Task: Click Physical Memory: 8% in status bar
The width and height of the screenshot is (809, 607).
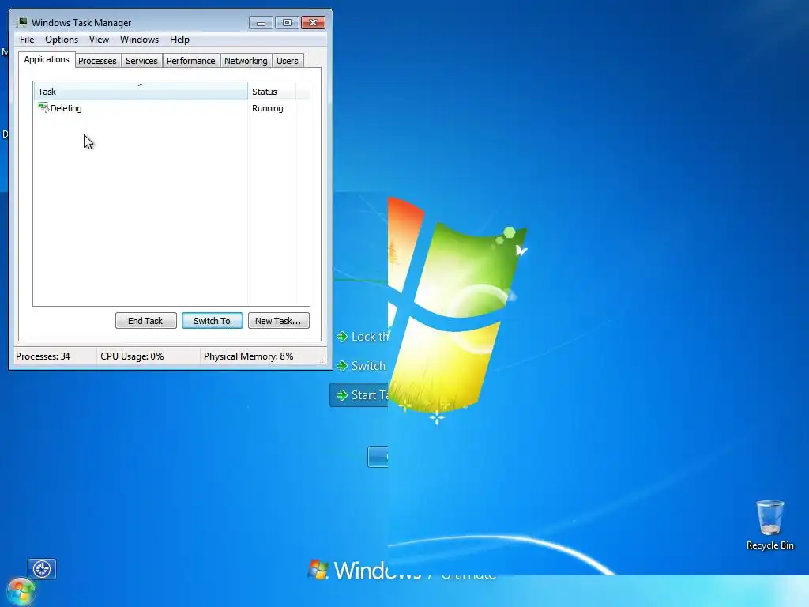Action: click(249, 356)
